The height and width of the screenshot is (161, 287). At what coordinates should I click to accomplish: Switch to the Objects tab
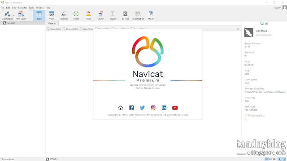52,23
